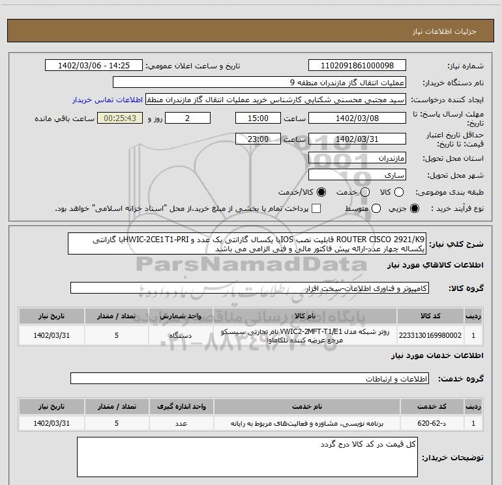
Task: Click the deadline time field 15:00
Action: [x=258, y=118]
